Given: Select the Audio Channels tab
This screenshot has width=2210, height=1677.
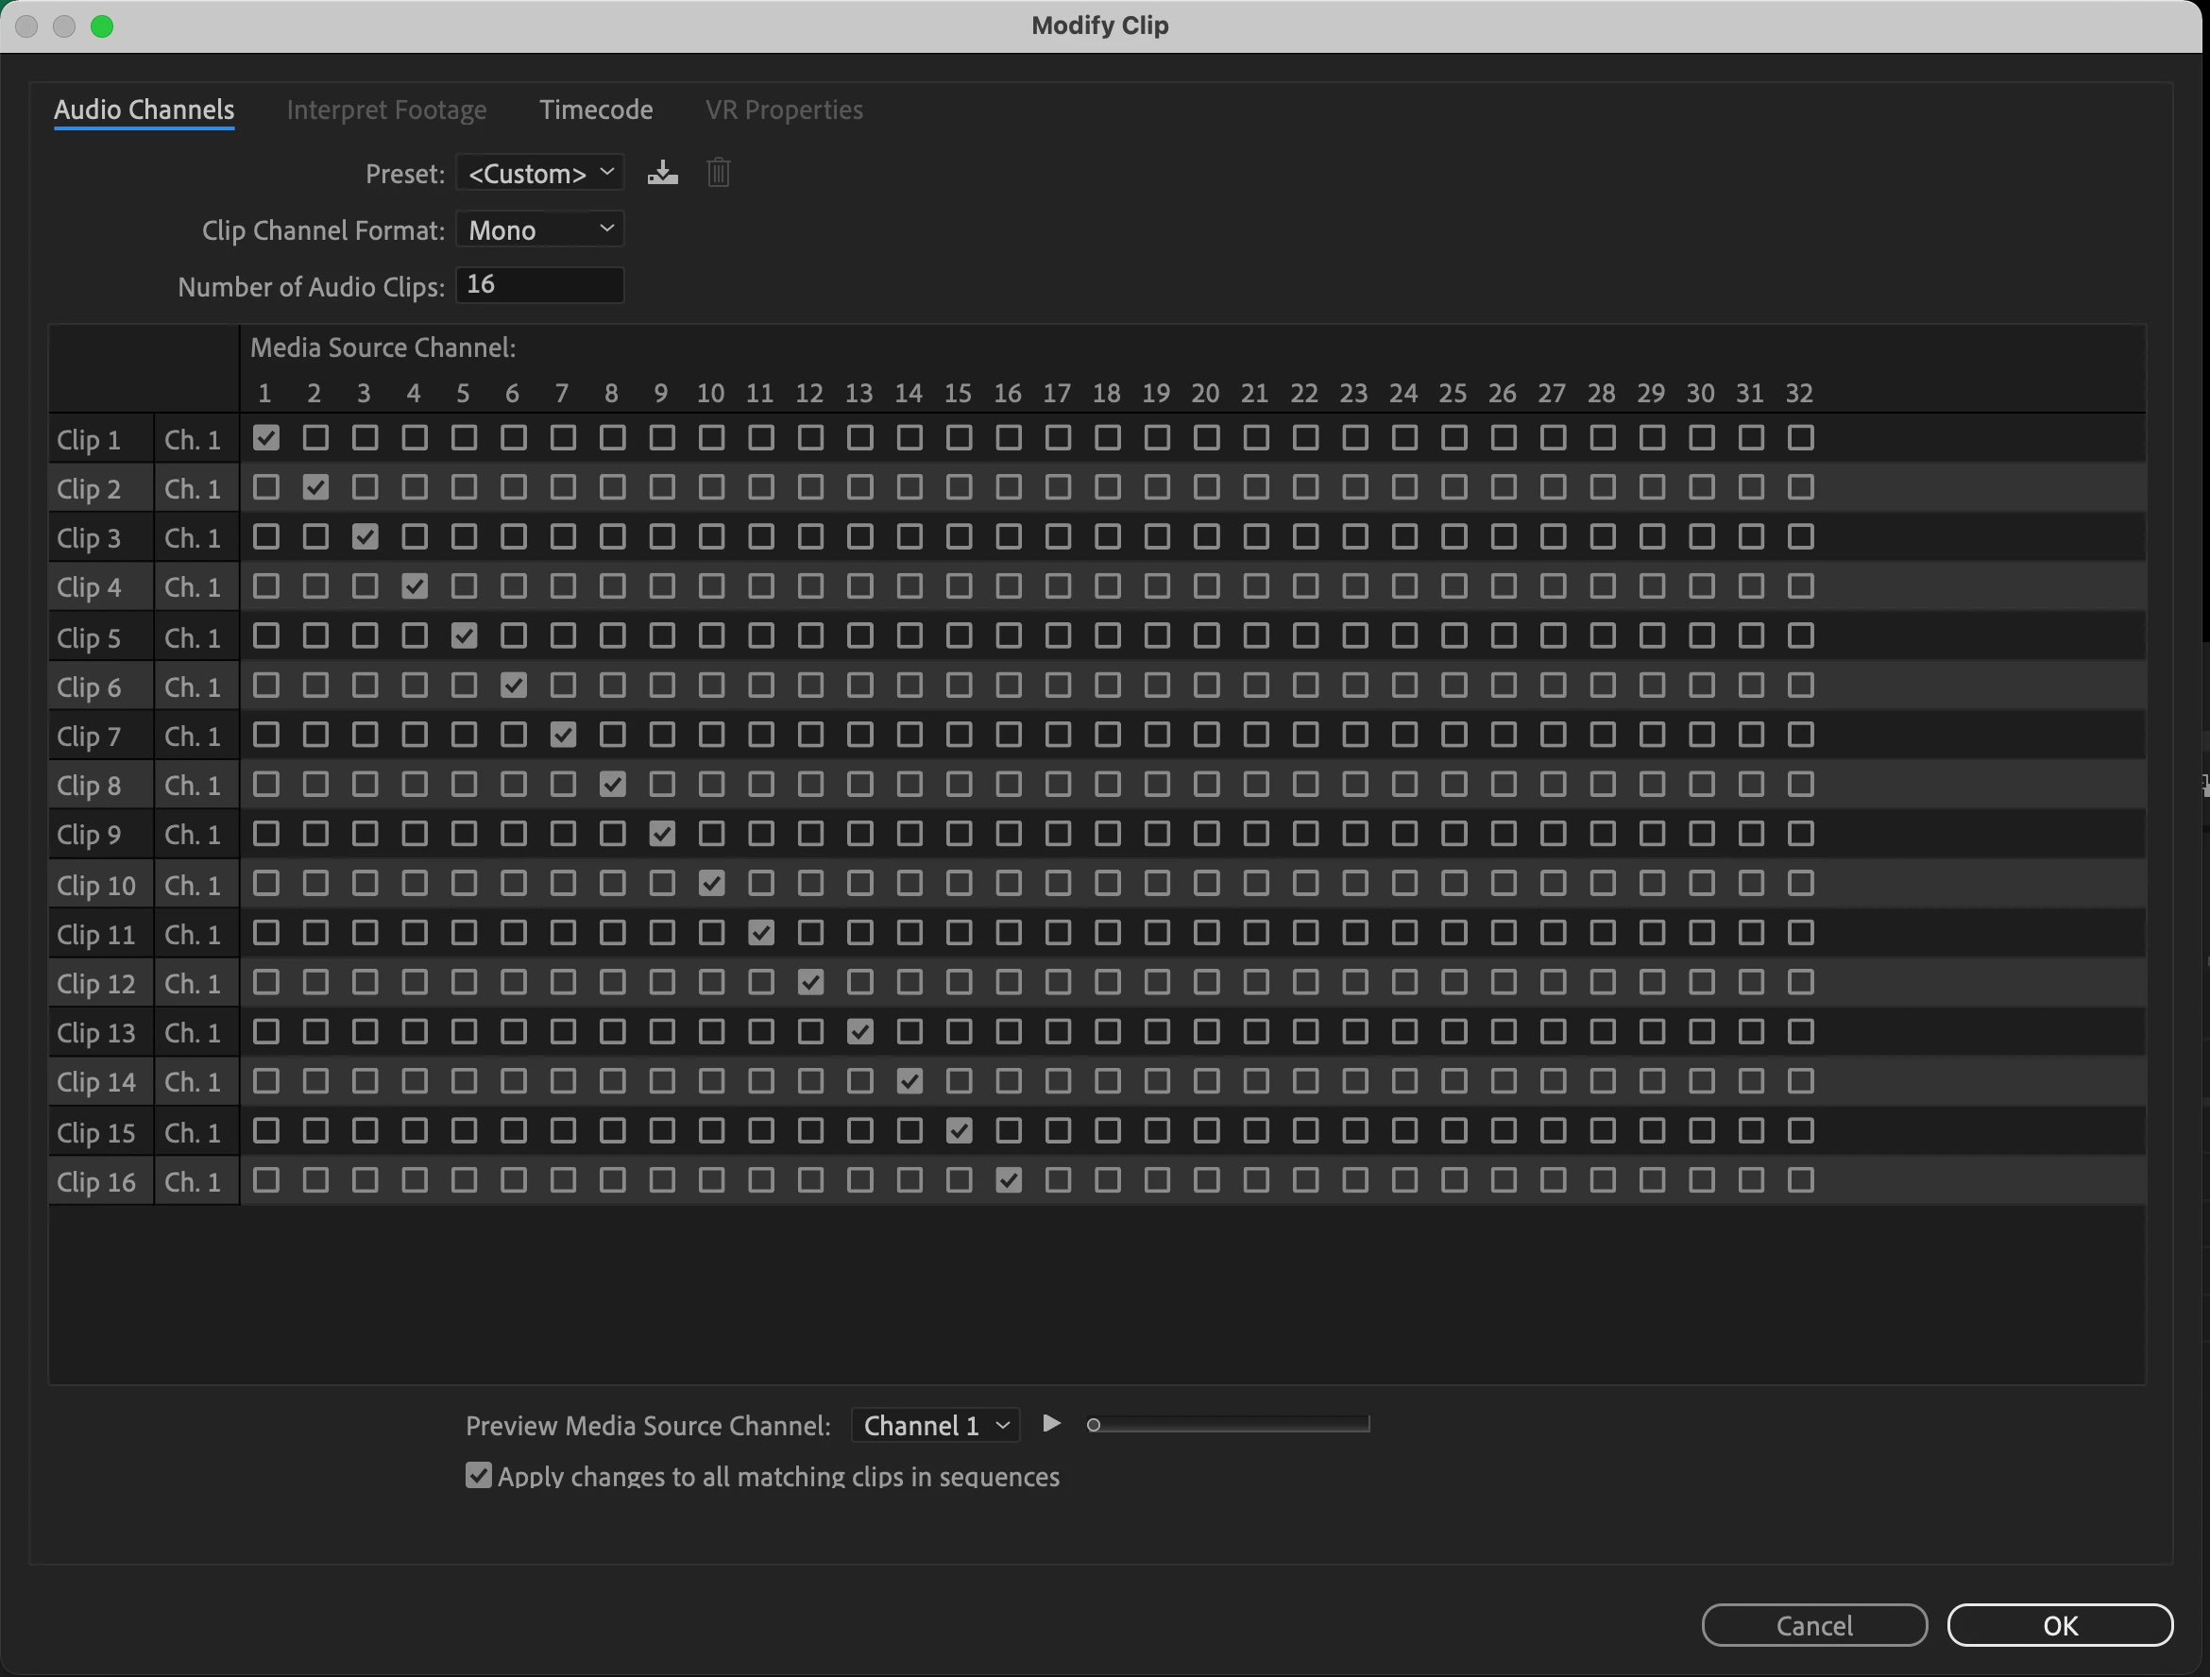Looking at the screenshot, I should click(144, 110).
